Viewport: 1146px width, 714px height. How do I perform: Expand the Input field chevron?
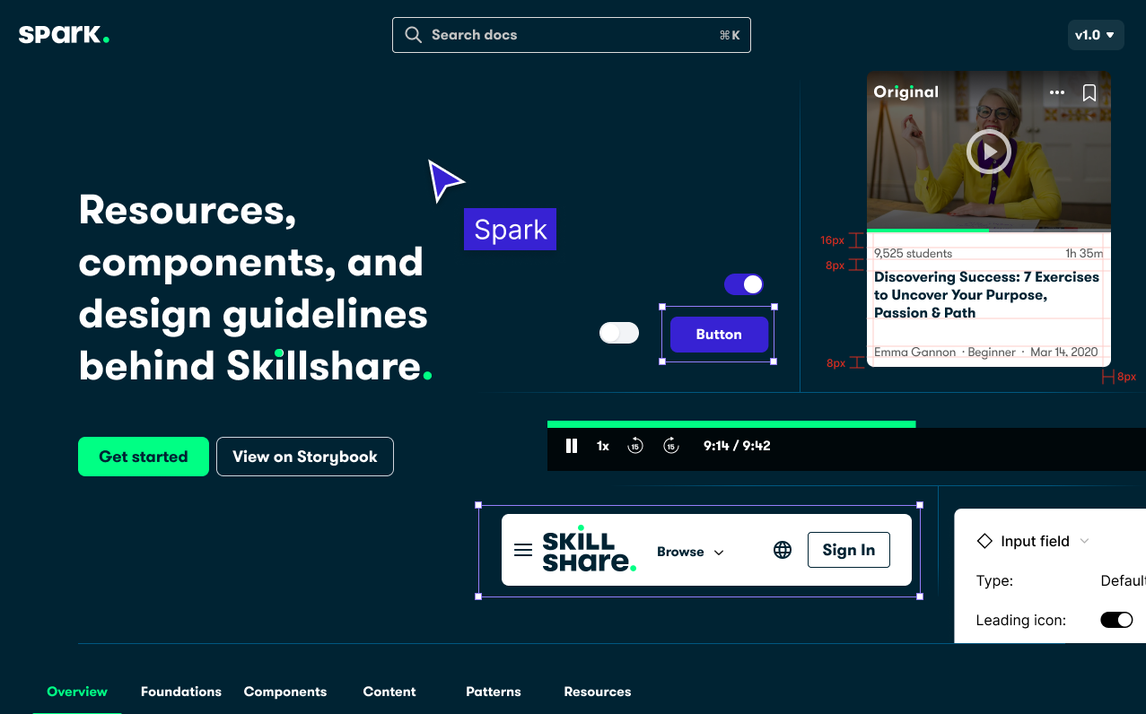pos(1084,541)
